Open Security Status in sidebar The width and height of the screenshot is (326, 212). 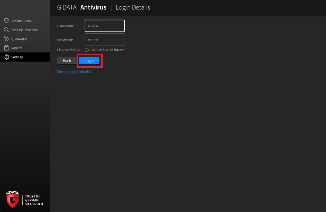(x=25, y=21)
